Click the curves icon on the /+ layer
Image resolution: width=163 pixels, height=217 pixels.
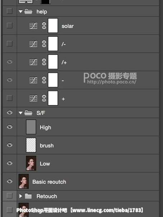[x=33, y=62]
